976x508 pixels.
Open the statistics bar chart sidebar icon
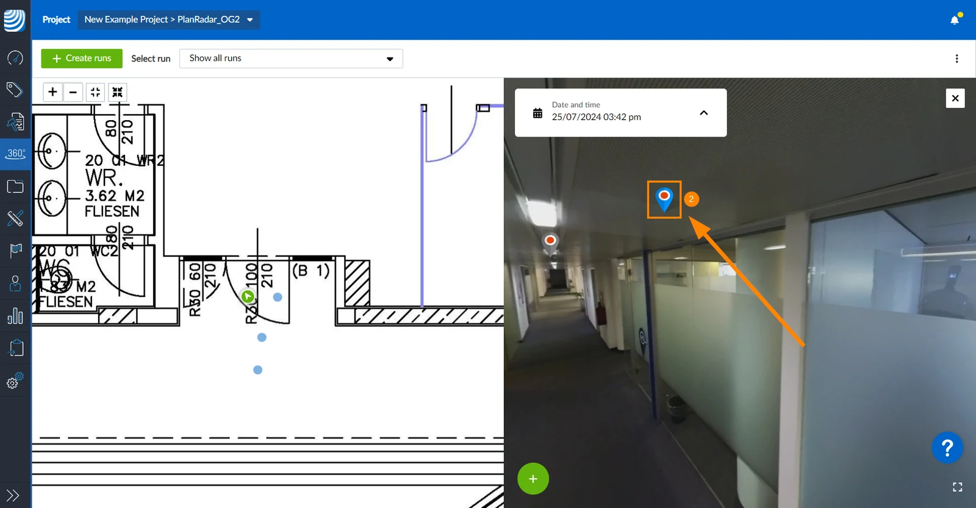click(15, 315)
